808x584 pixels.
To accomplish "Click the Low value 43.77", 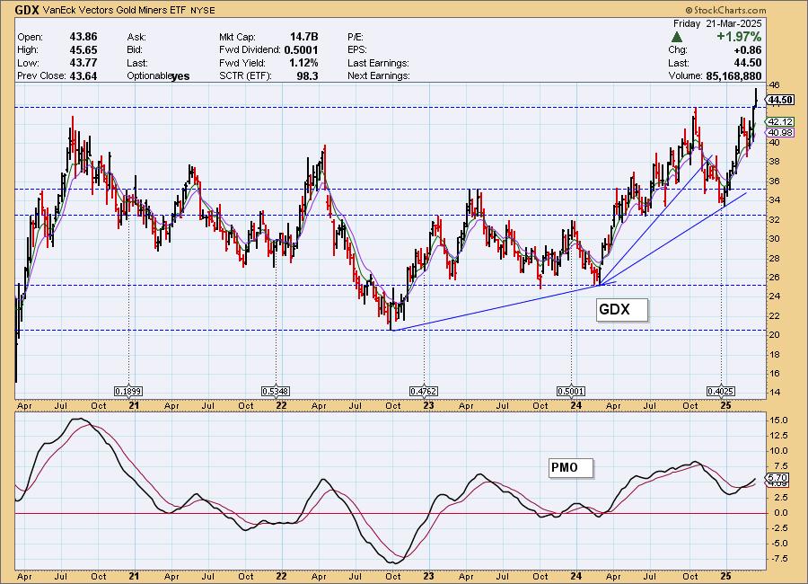I will (83, 62).
